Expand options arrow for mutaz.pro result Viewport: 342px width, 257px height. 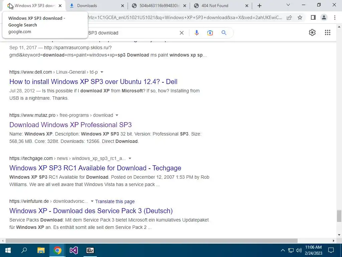117,115
